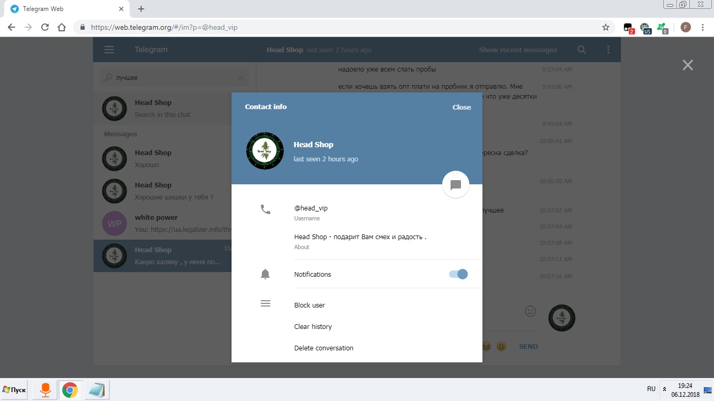Click the search magnifier in Telegram header
Screen dimensions: 714x401
(x=581, y=50)
